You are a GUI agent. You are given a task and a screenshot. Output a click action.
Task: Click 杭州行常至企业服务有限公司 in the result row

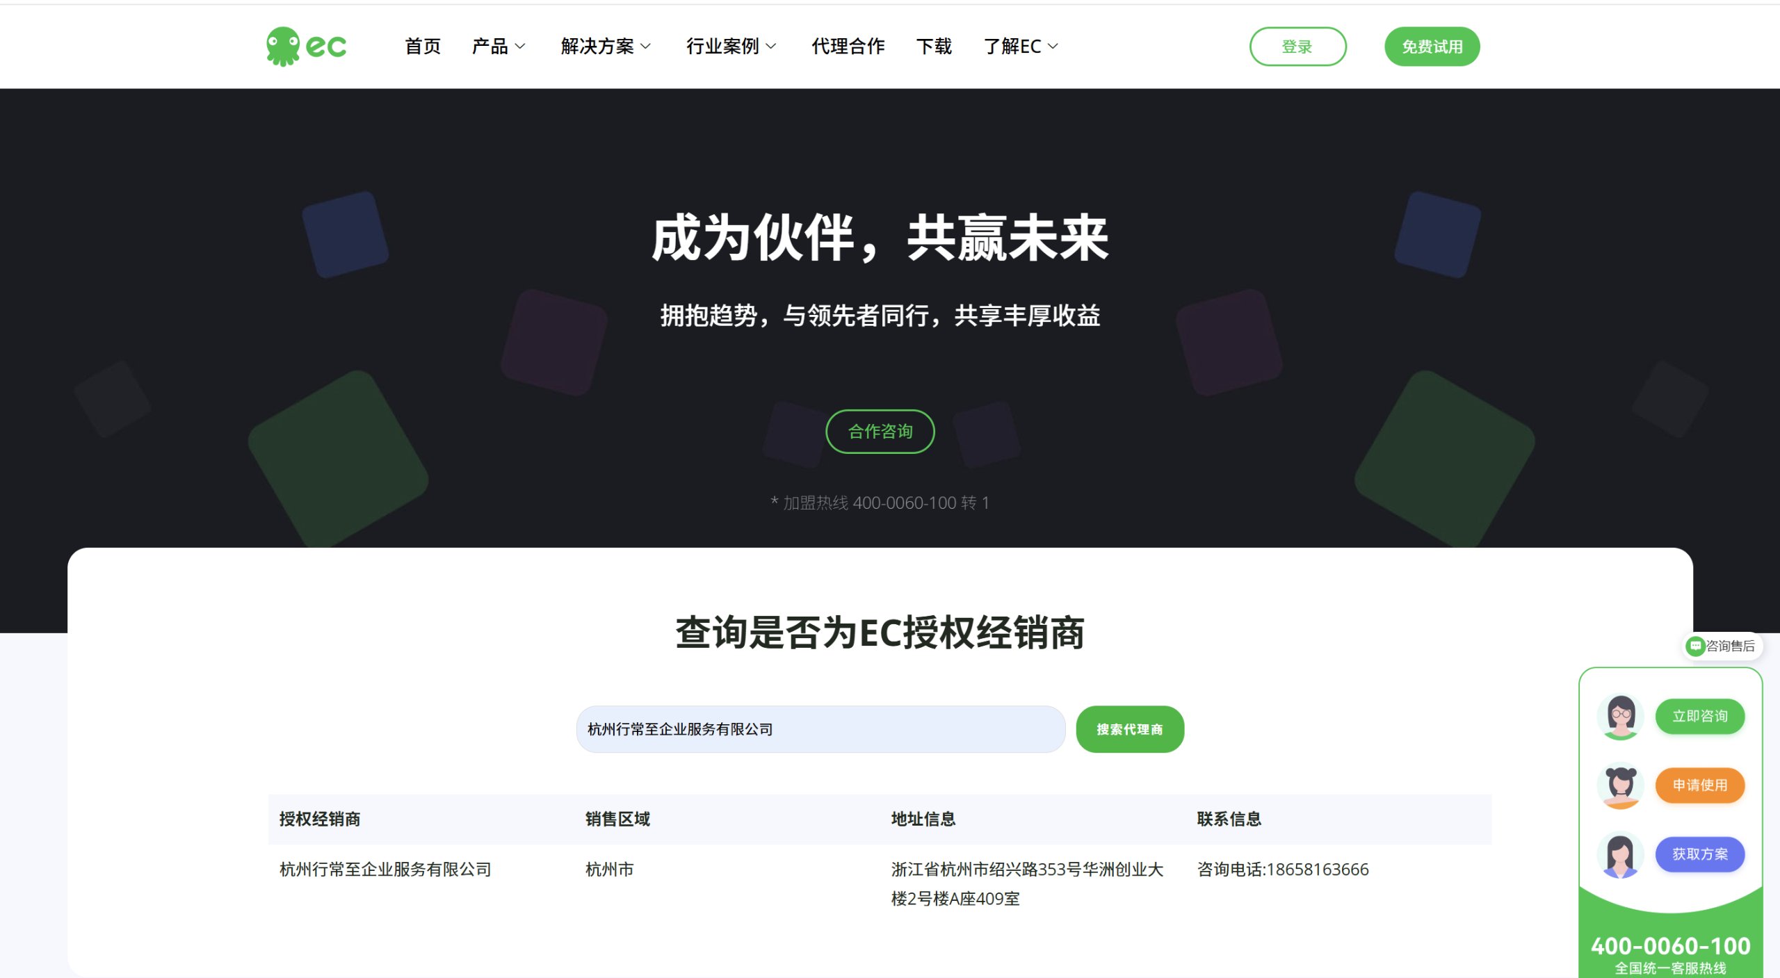click(x=385, y=870)
